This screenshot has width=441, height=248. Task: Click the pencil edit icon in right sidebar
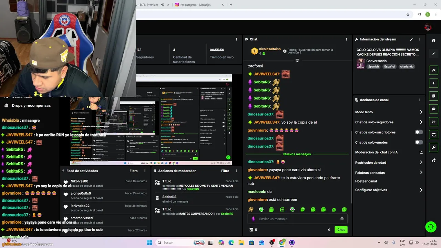pyautogui.click(x=433, y=53)
